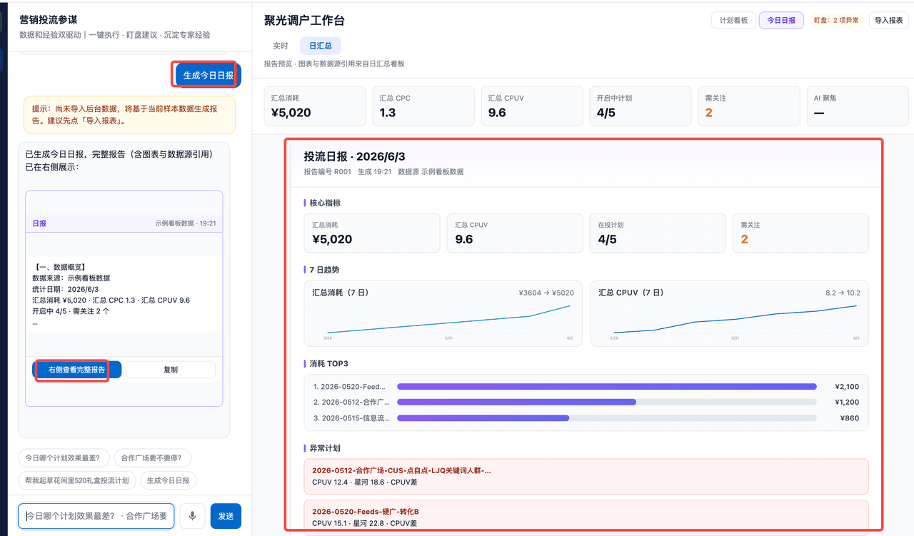This screenshot has width=914, height=536.
Task: Click the 消耗 TOP3 section heading
Action: (328, 364)
